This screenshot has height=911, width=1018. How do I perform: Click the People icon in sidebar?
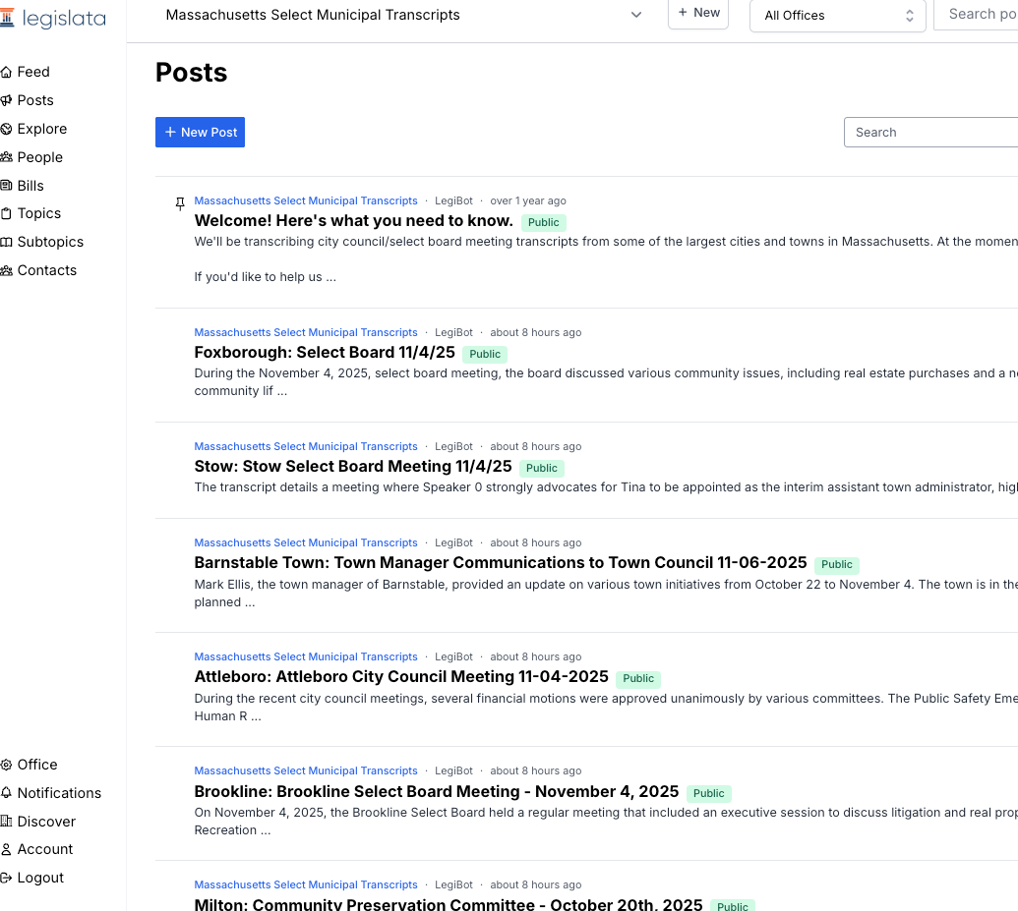7,157
